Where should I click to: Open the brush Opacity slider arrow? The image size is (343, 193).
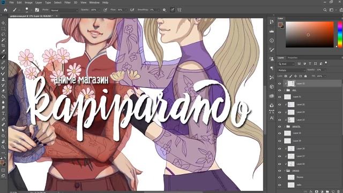[x=99, y=10]
